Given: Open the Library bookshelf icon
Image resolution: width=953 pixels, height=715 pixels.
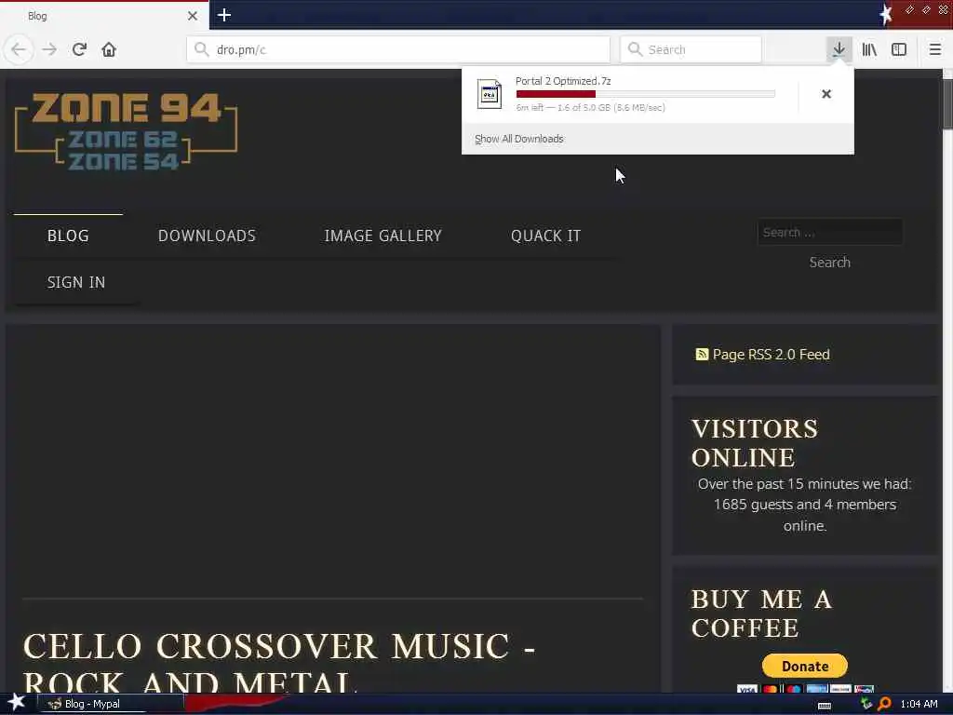Looking at the screenshot, I should tap(869, 49).
